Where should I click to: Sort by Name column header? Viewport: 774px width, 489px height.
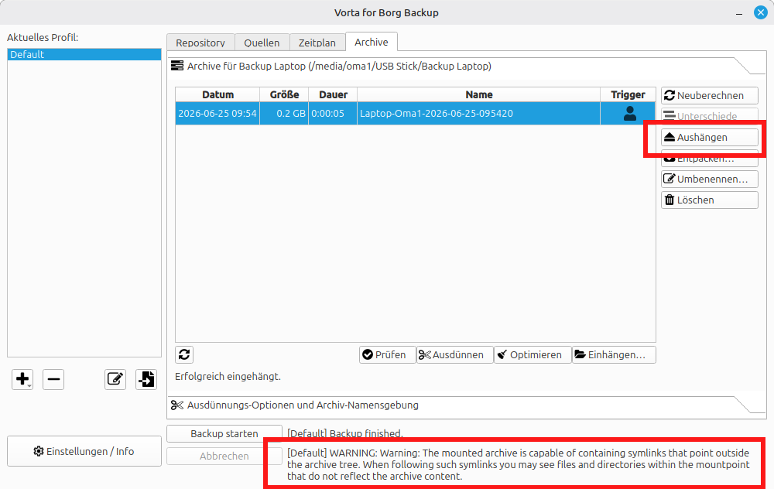[x=479, y=94]
